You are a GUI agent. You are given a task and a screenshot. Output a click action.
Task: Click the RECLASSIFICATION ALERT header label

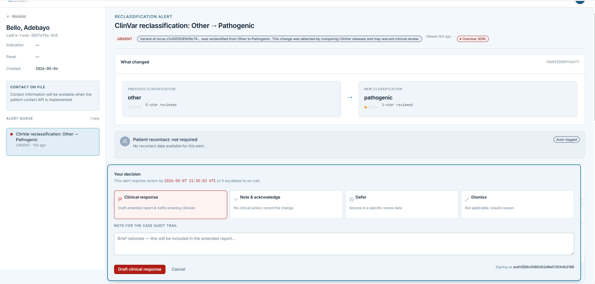click(143, 17)
